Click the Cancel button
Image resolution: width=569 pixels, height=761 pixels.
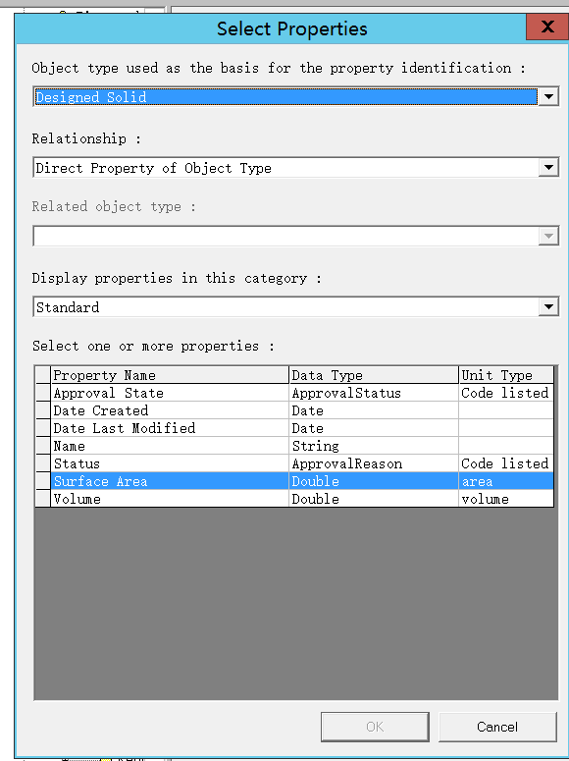(497, 727)
